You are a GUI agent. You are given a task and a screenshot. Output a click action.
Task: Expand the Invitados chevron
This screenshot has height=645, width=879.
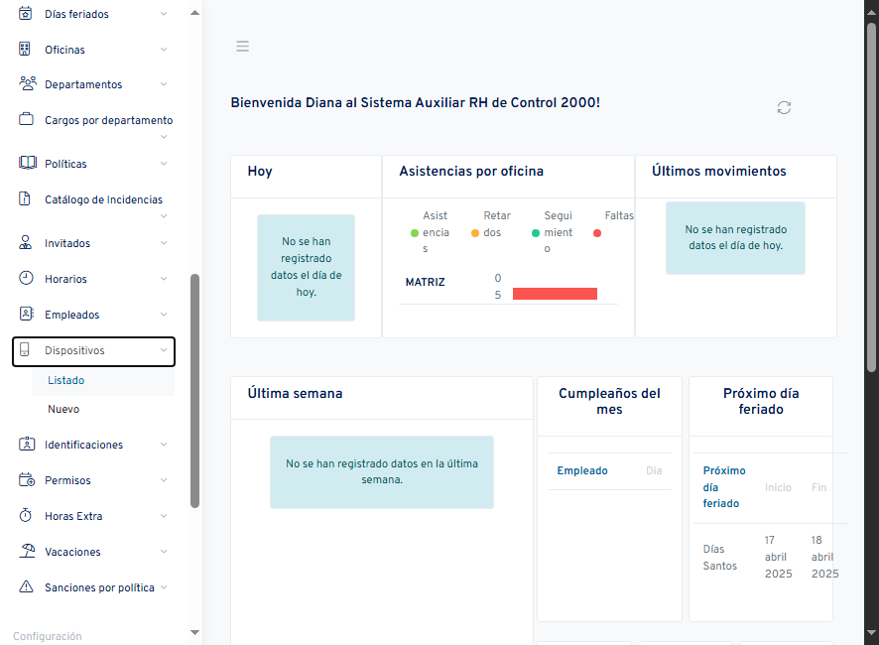[x=164, y=243]
